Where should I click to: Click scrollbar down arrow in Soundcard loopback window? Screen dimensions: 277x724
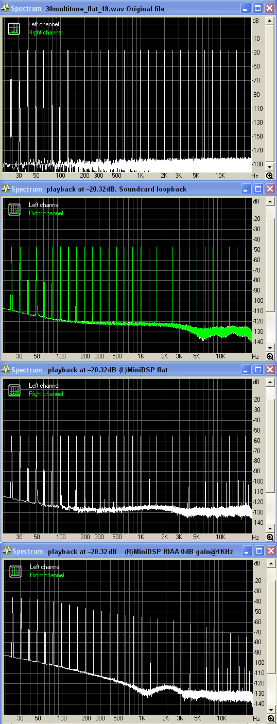coord(270,348)
